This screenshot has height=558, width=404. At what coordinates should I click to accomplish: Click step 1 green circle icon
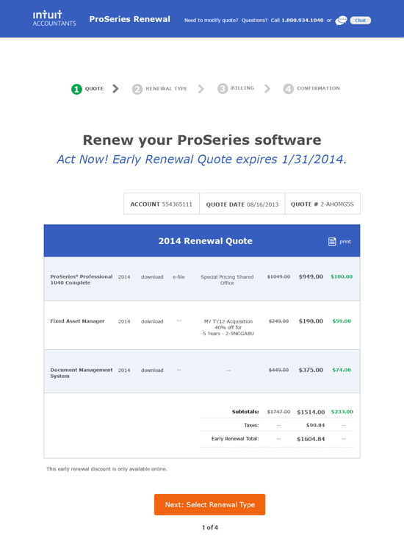click(x=76, y=89)
